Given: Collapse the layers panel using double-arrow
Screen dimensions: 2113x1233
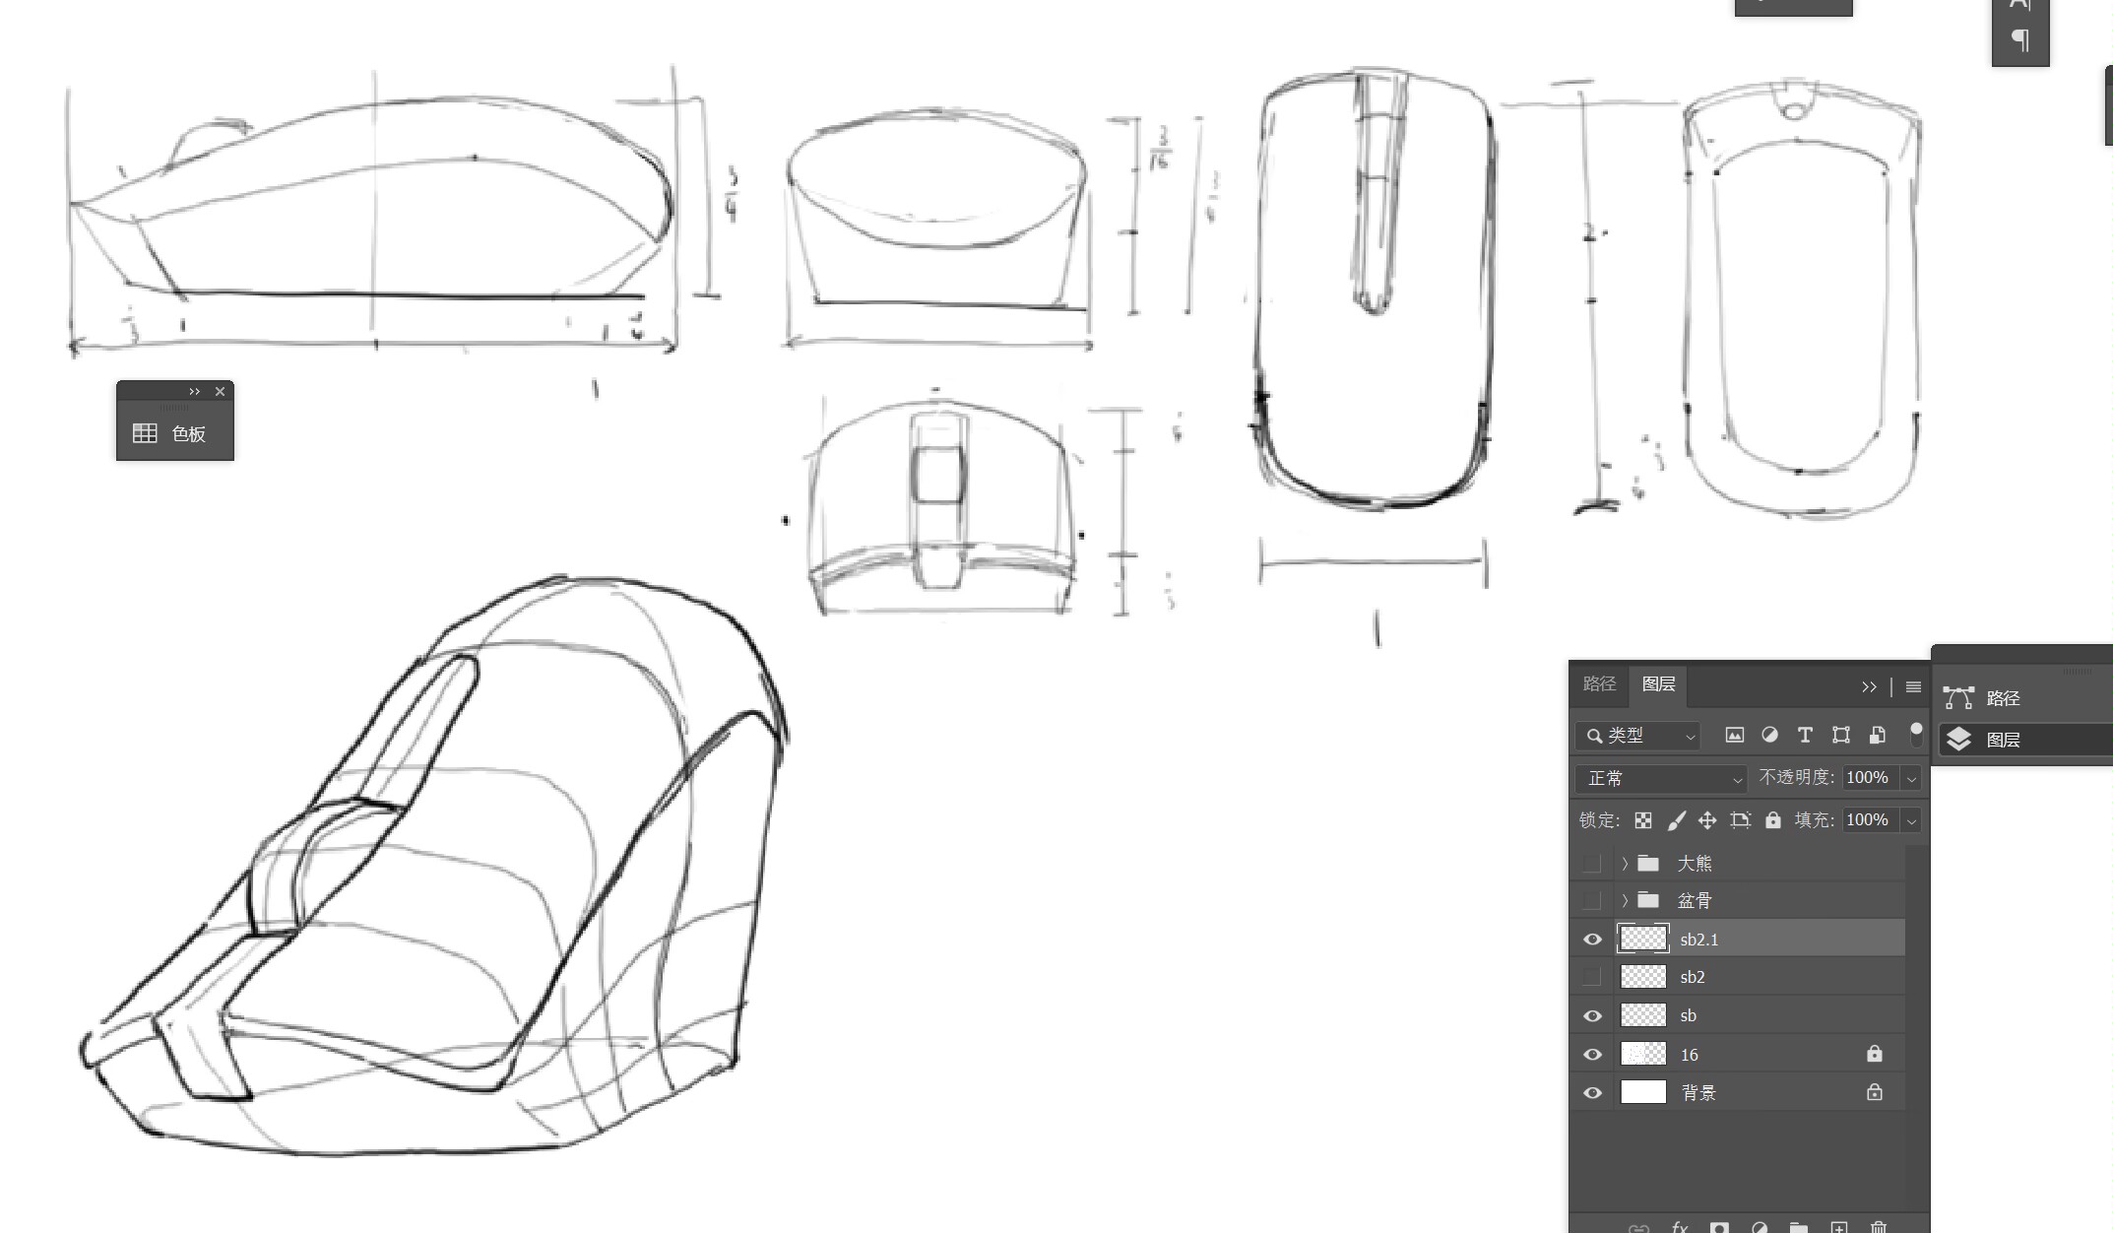Looking at the screenshot, I should 1869,686.
